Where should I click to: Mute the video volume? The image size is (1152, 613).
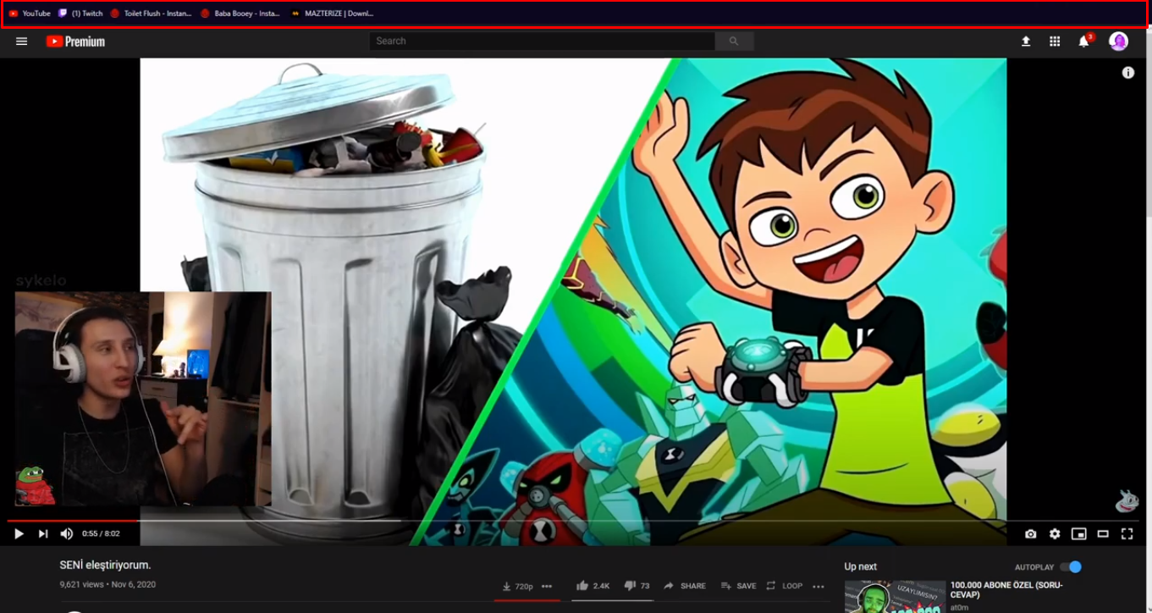(67, 533)
